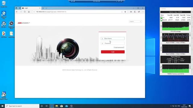Click the Uptime banner in monitor
The width and height of the screenshot is (193, 108).
tap(176, 12)
